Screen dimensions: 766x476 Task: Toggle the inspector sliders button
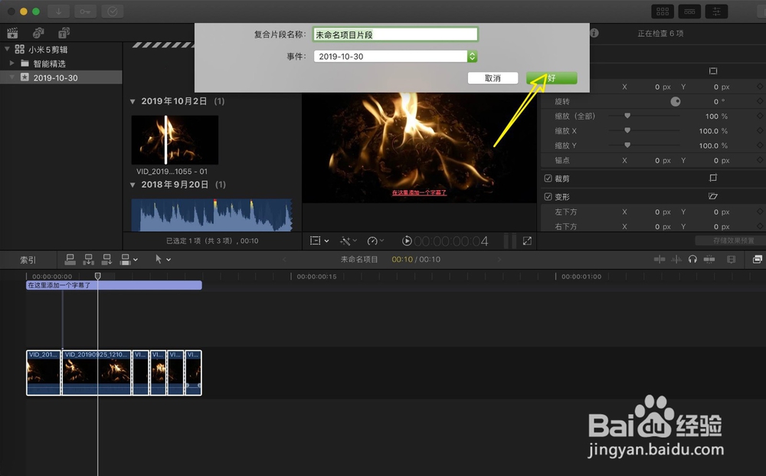(716, 11)
